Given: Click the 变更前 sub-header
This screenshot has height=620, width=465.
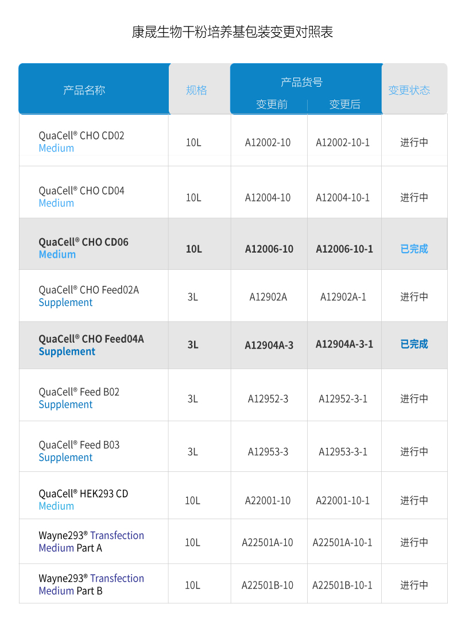Looking at the screenshot, I should [x=272, y=104].
